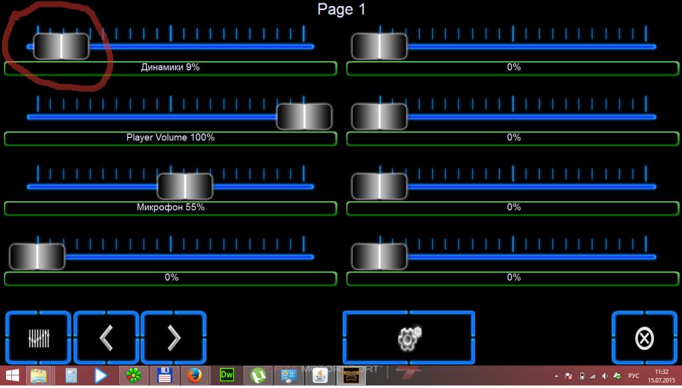The height and width of the screenshot is (388, 682).
Task: Click the Динамики 9% slider handle
Action: point(61,46)
